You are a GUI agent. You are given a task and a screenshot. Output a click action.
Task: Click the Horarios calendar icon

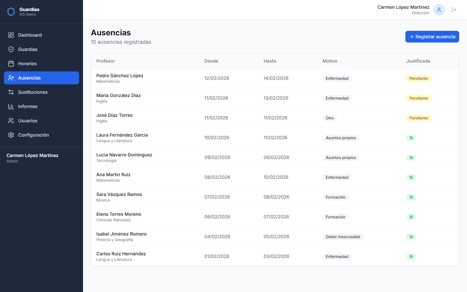(11, 64)
